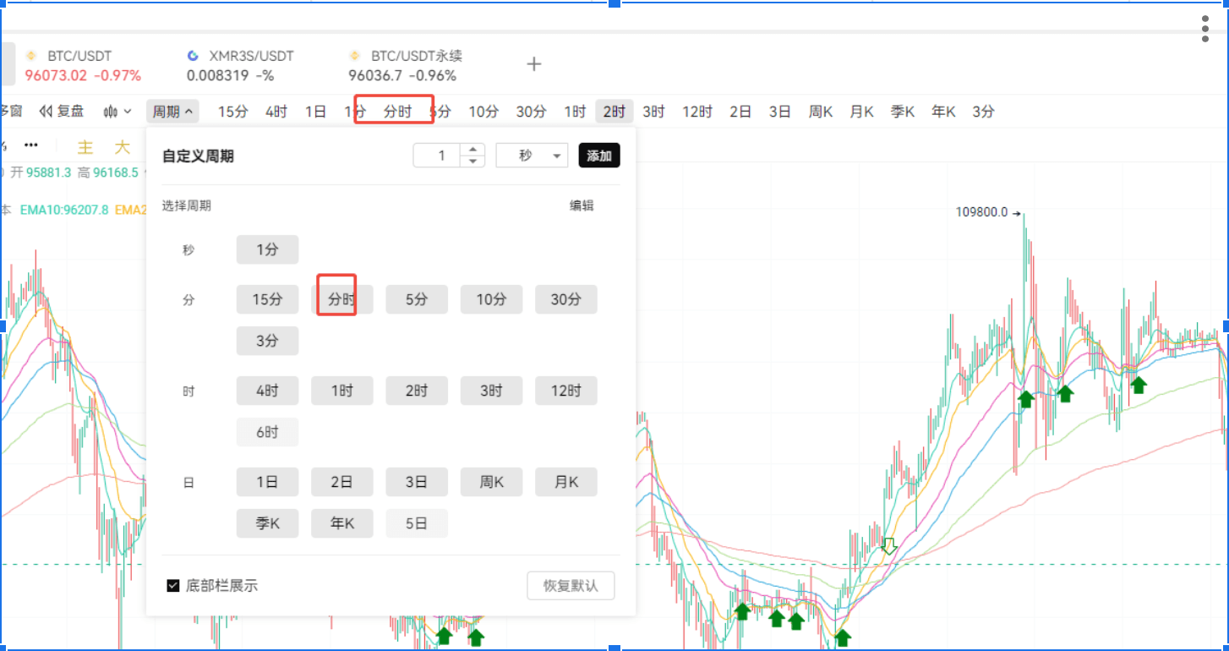Select the greyed 5日 period option
Viewport: 1229px width, 651px height.
click(417, 523)
